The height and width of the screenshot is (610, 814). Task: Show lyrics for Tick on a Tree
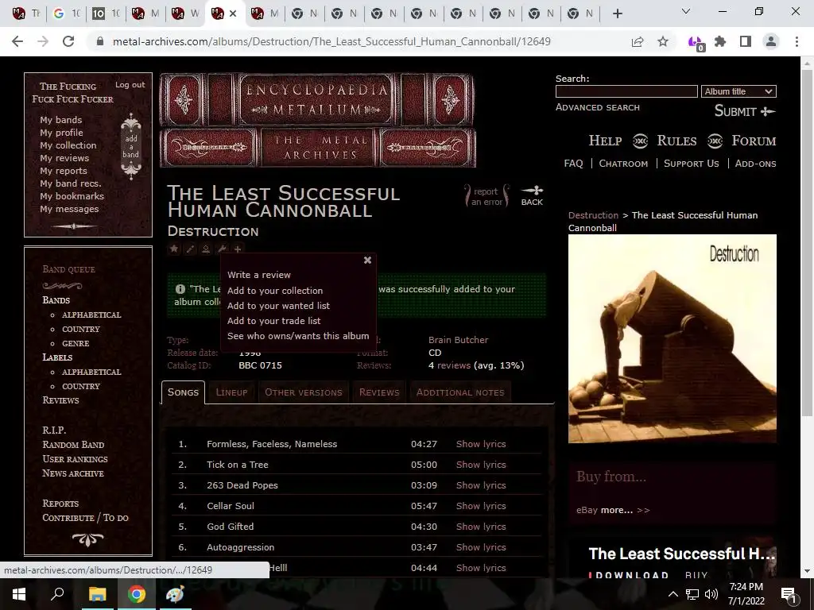tap(481, 465)
